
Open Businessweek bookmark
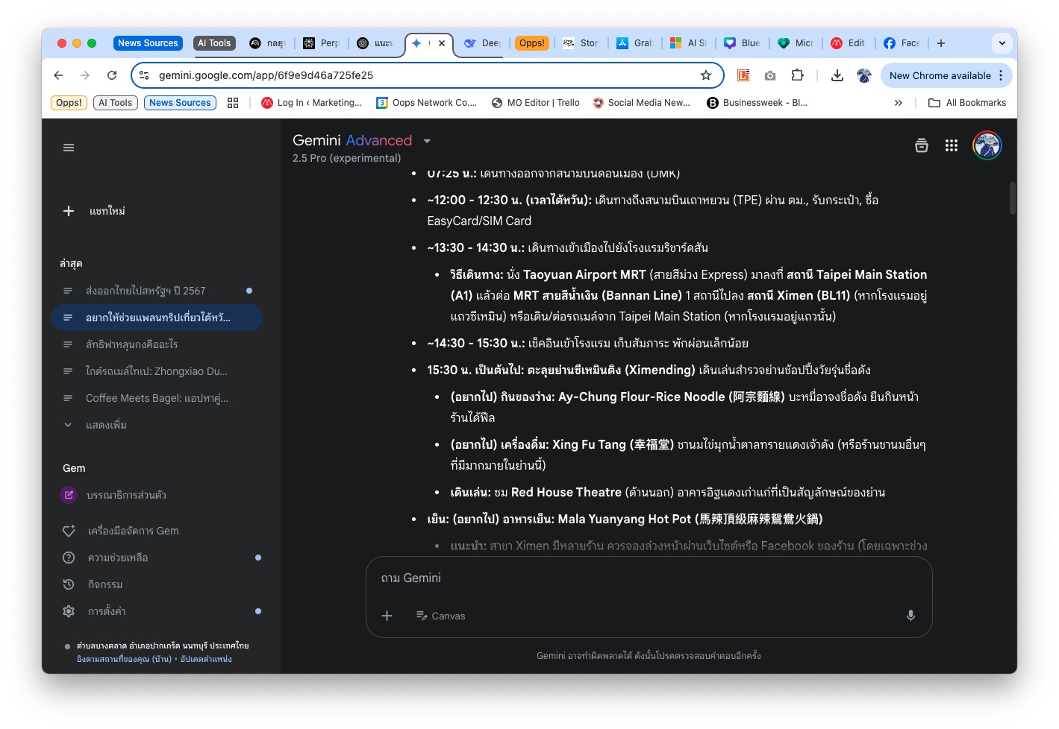click(757, 103)
